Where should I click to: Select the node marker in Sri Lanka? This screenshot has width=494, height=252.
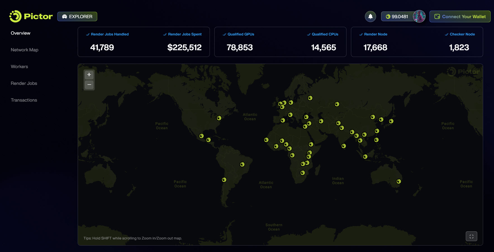pos(344,146)
